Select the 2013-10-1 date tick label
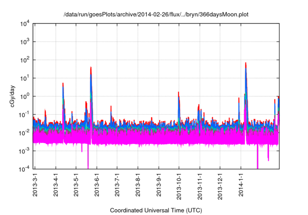The image size is (308, 215). click(x=179, y=186)
